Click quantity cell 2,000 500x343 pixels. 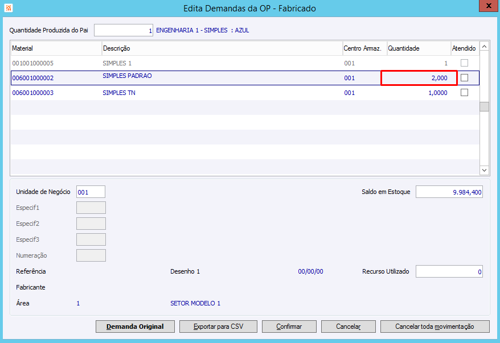419,78
